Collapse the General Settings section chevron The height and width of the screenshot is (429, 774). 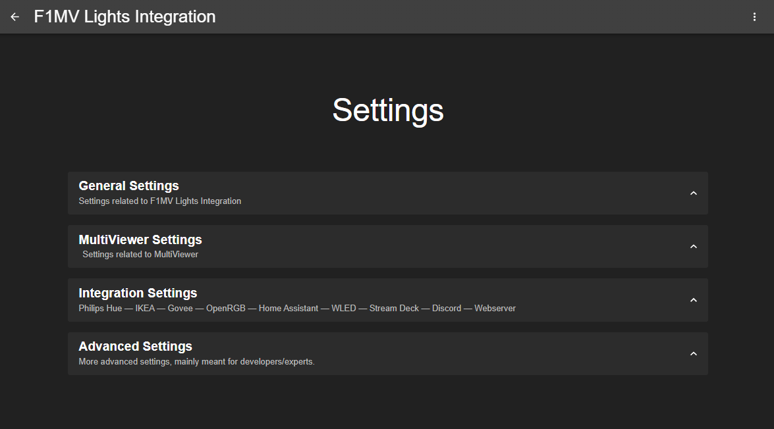[693, 193]
